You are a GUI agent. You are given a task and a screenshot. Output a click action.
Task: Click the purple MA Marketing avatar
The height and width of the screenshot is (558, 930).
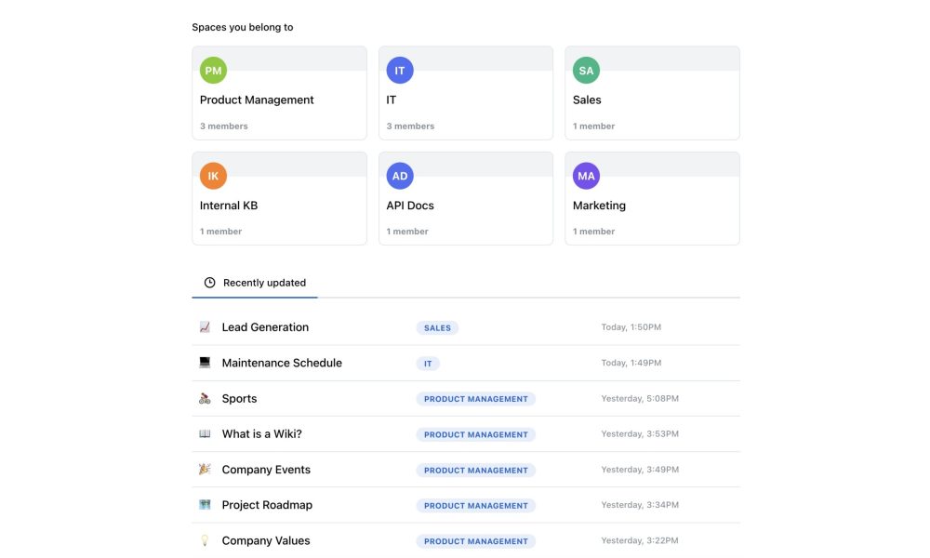coord(586,176)
